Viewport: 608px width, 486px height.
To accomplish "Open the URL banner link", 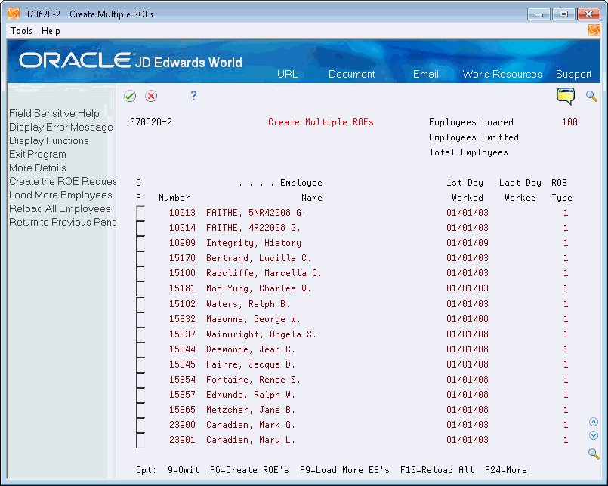I will coord(287,74).
